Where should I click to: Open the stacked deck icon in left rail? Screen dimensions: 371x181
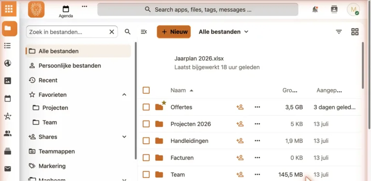click(x=8, y=151)
